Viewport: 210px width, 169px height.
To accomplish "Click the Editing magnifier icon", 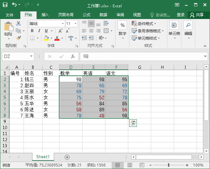I will coord(188,25).
